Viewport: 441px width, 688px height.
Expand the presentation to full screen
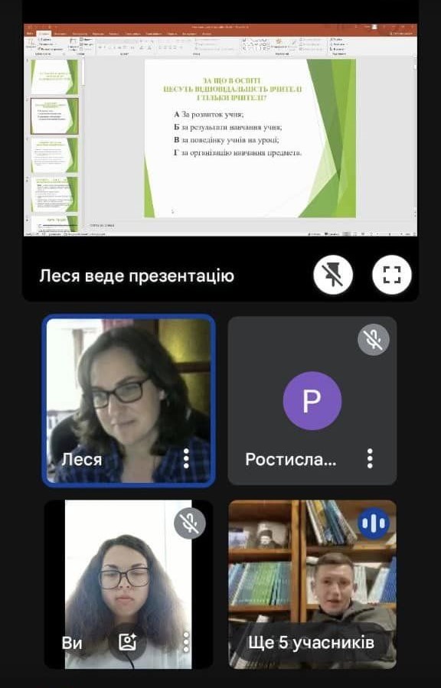(392, 275)
